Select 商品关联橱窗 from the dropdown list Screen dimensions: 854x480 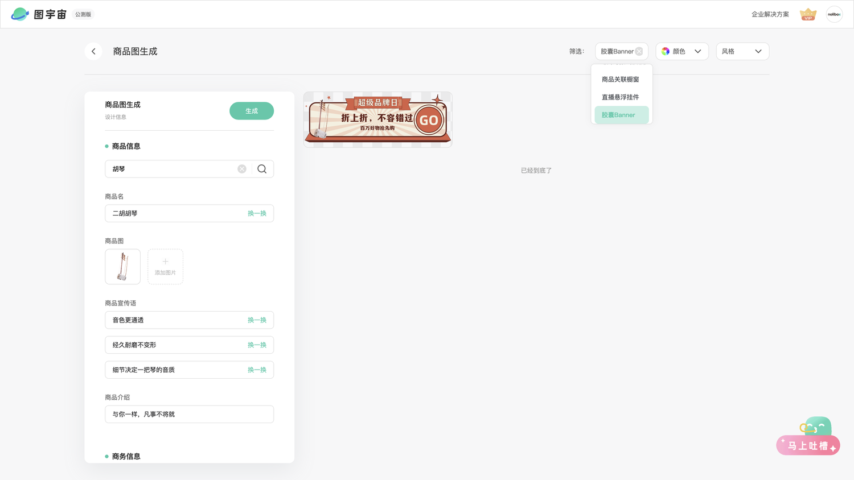pos(621,80)
